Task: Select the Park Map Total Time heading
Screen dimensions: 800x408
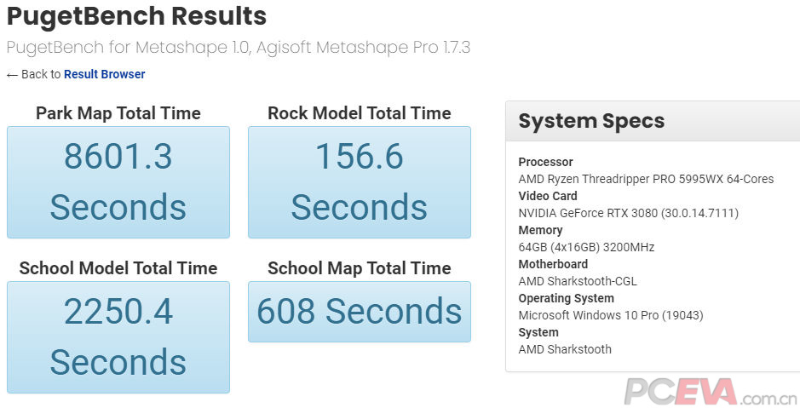Action: 118,113
